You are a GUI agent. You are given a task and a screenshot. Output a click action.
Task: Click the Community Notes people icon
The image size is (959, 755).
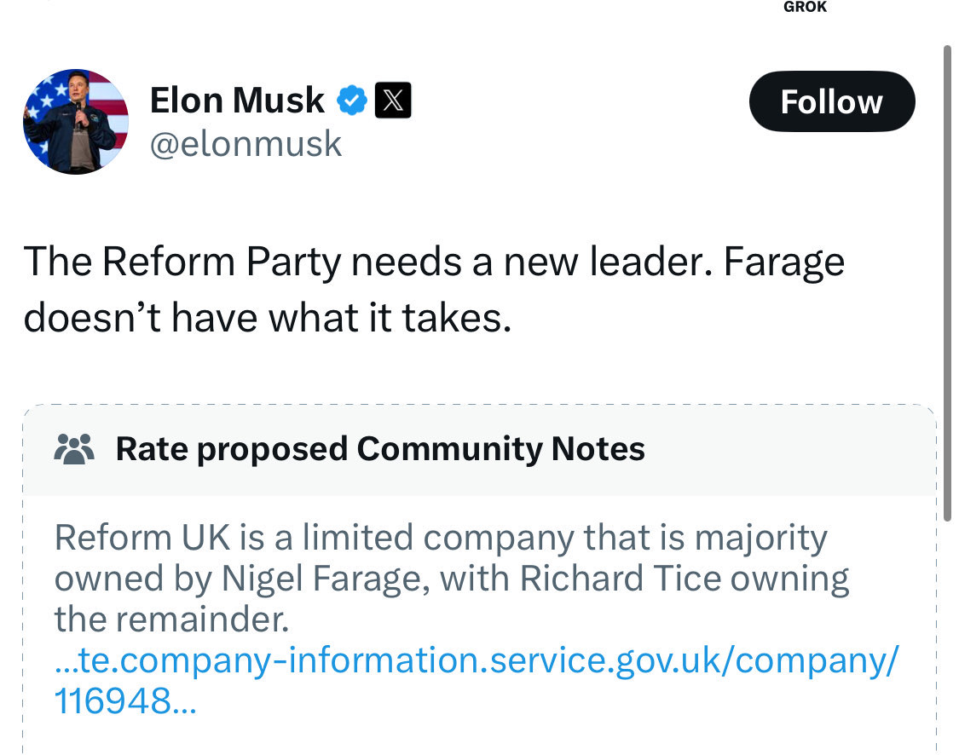tap(74, 448)
